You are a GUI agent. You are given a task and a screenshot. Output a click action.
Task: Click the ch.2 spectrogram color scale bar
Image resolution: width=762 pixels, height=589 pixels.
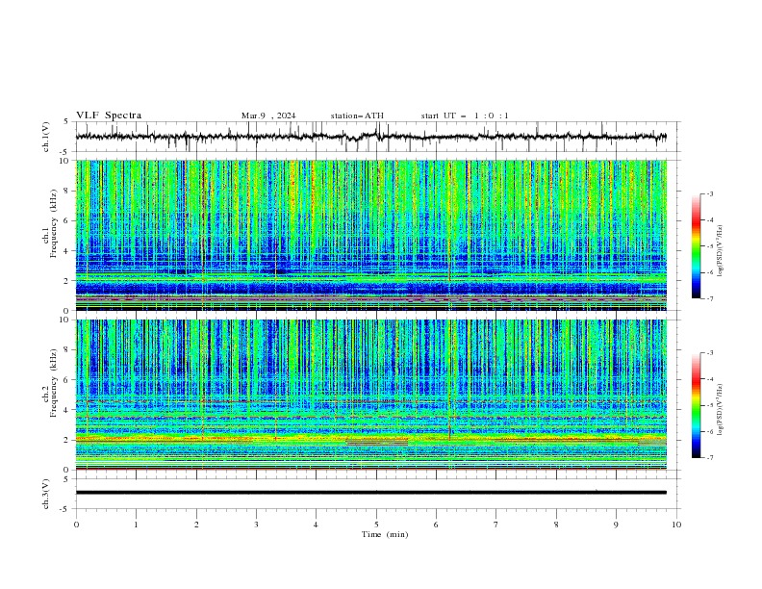697,405
